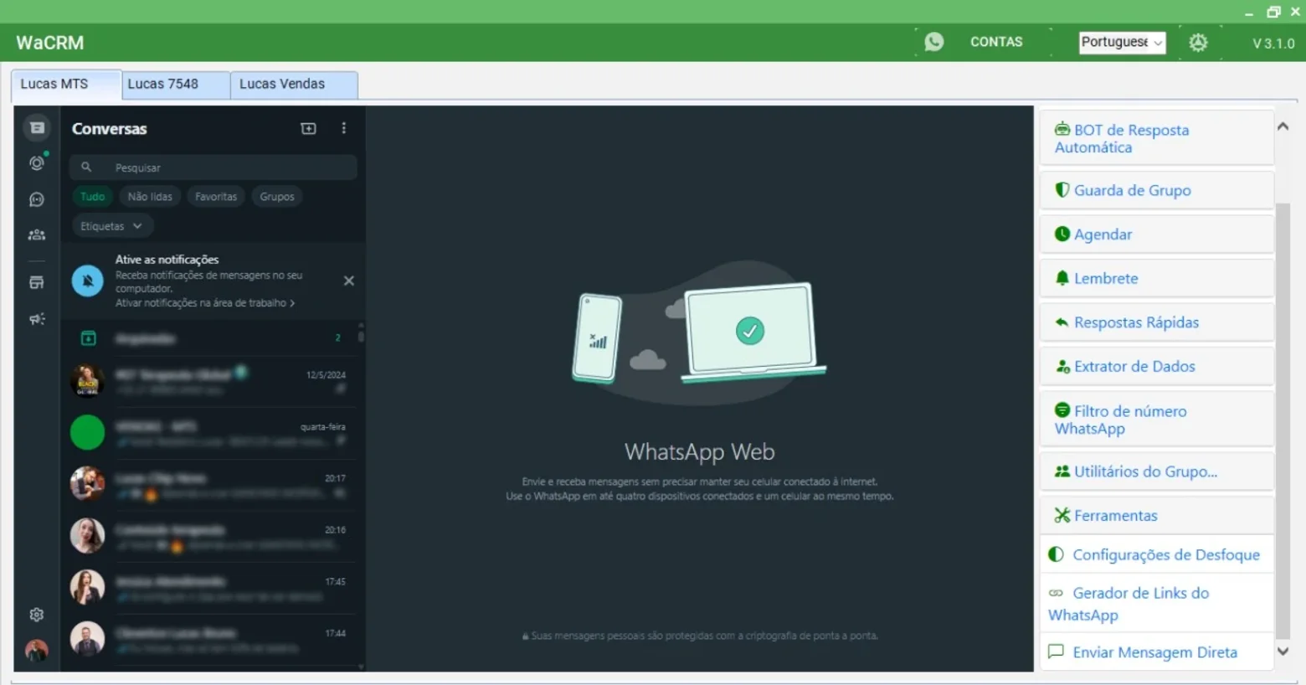
Task: Click the bell icon in notifications banner
Action: tap(88, 281)
